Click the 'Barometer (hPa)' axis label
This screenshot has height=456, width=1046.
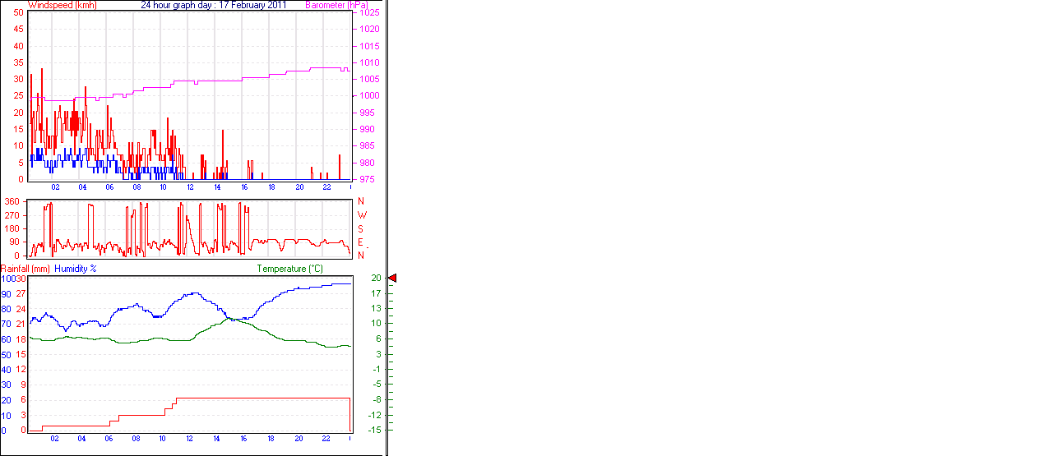pyautogui.click(x=336, y=5)
